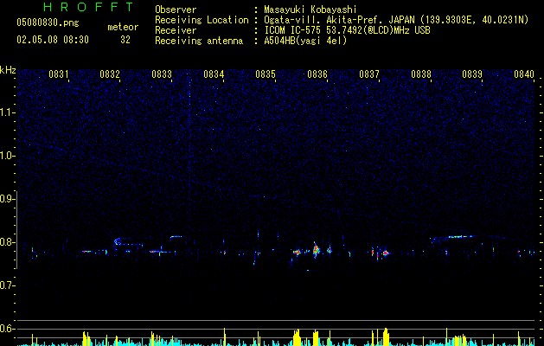The image size is (544, 346).
Task: Click the HROFFT title text
Action: click(x=88, y=7)
